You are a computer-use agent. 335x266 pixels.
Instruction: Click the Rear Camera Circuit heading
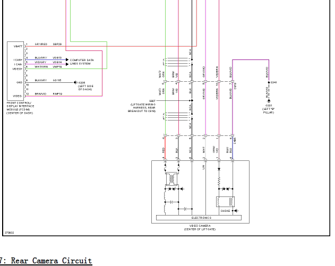coord(51,261)
